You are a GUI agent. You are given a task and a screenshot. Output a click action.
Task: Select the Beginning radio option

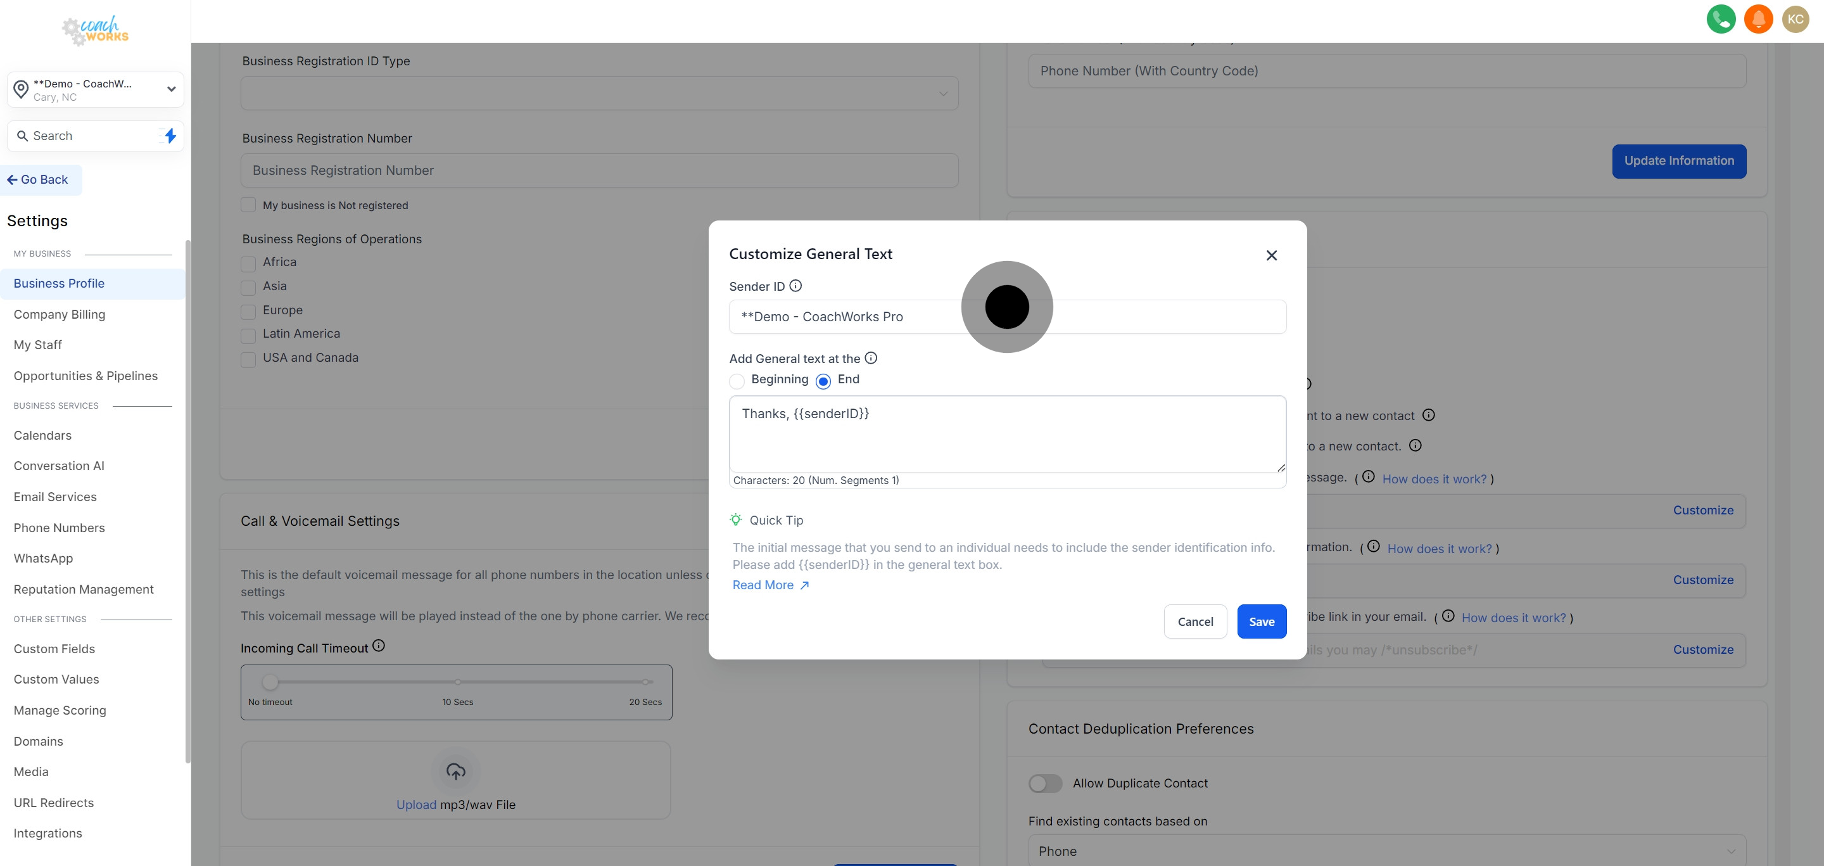[737, 381]
